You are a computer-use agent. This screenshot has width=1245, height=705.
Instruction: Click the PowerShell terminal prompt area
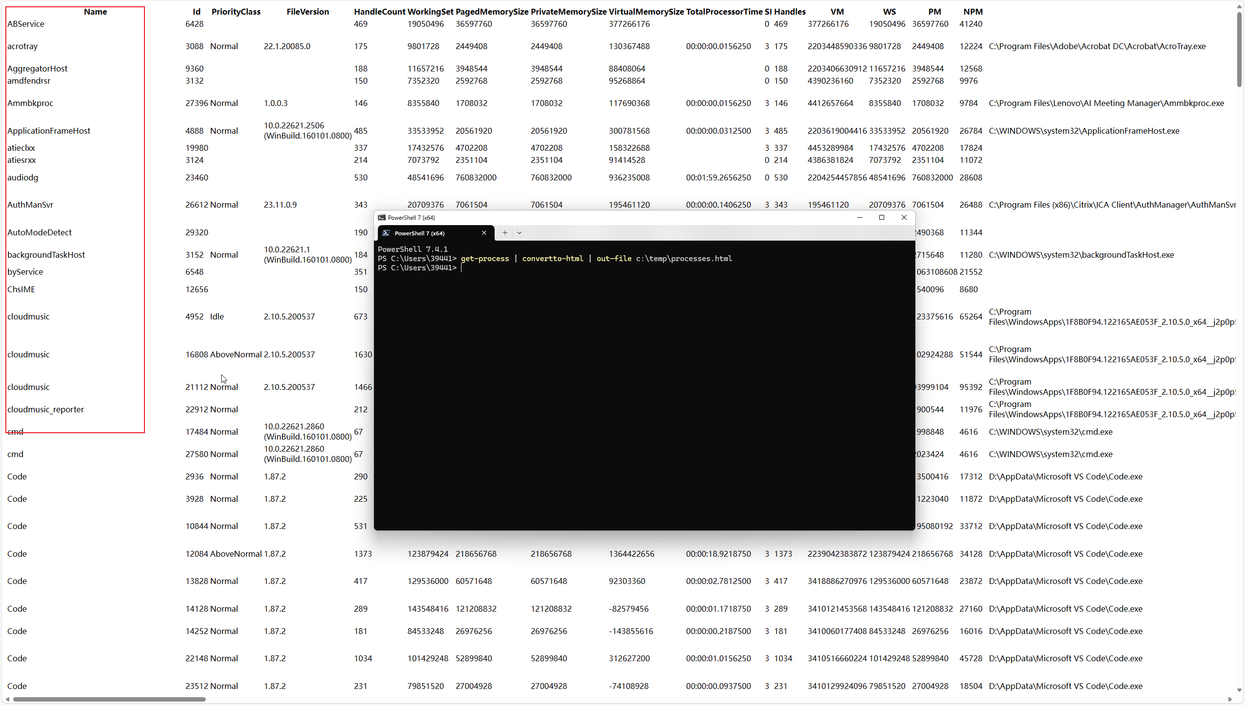[x=644, y=384]
